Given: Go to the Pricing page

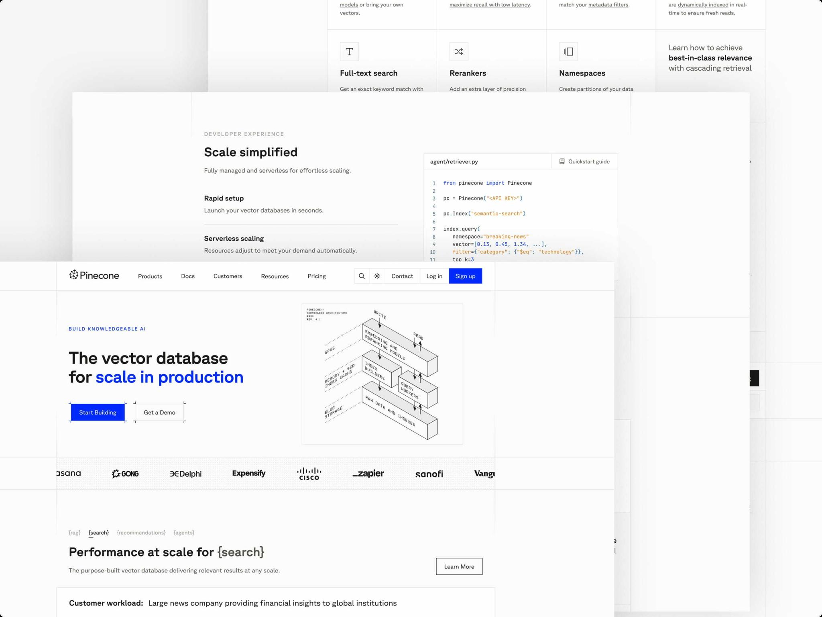Looking at the screenshot, I should (317, 276).
